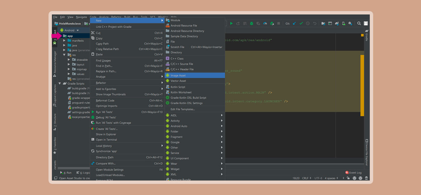The image size is (421, 195).
Task: Open the Edit menu
Action: click(x=63, y=17)
